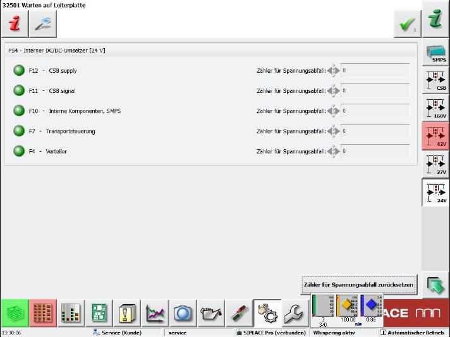Open the SMPS power supply view
Image resolution: width=450 pixels, height=337 pixels.
click(435, 52)
